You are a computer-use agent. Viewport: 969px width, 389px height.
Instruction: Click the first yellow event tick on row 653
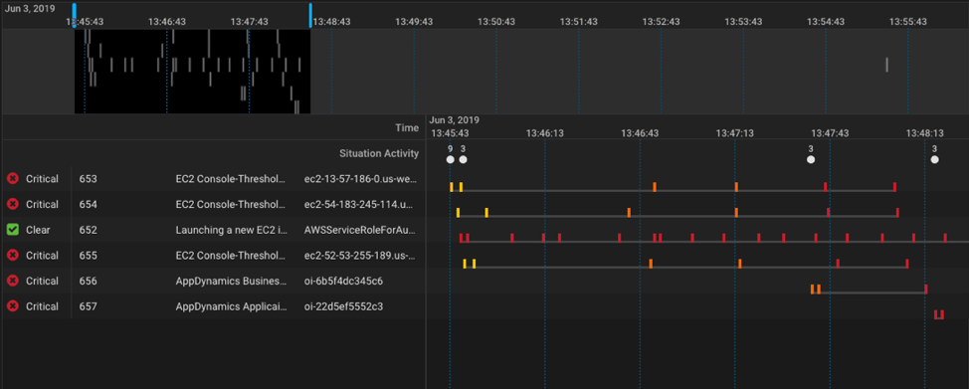(451, 187)
